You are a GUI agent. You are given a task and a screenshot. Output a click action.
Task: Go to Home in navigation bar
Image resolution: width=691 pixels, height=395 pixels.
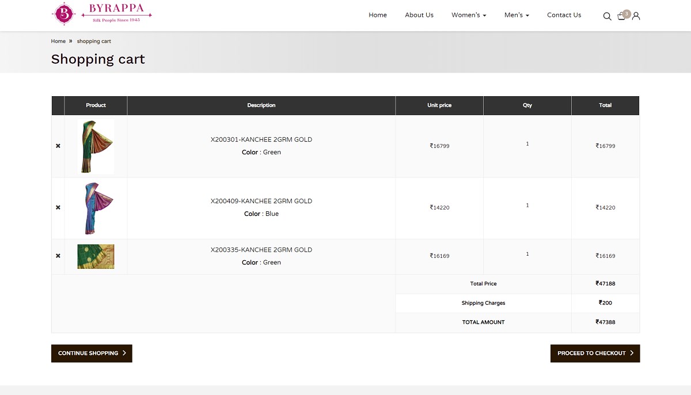point(378,15)
